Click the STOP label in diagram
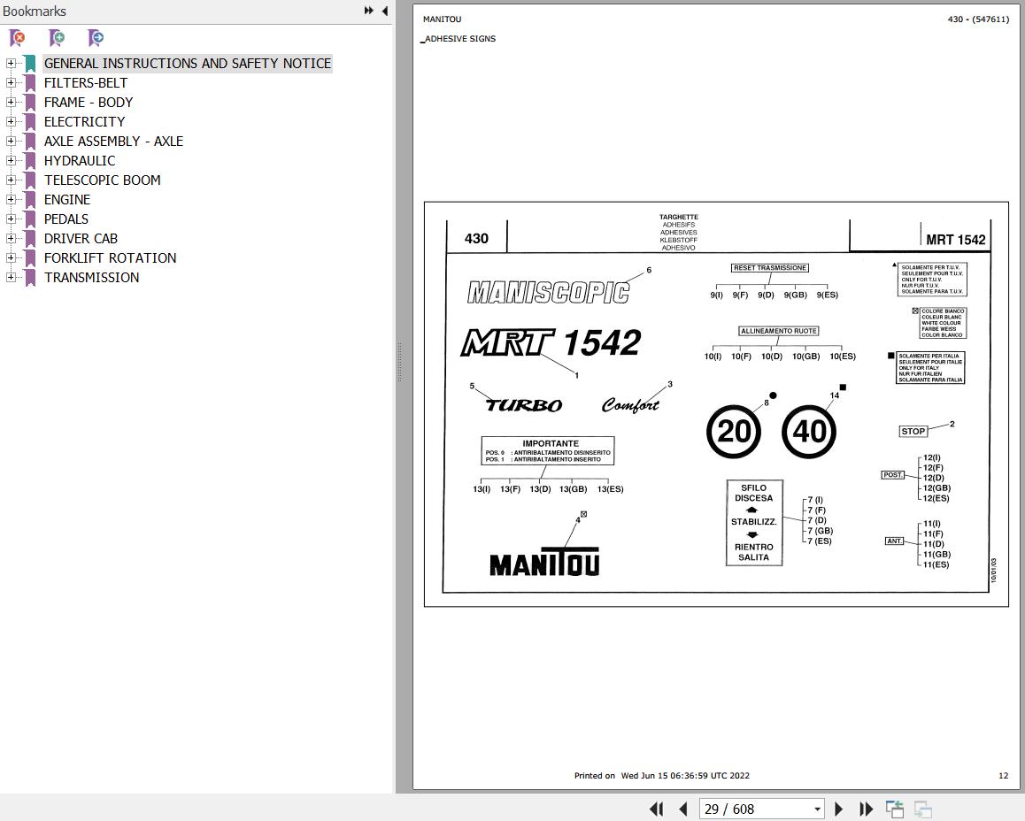 pos(913,431)
